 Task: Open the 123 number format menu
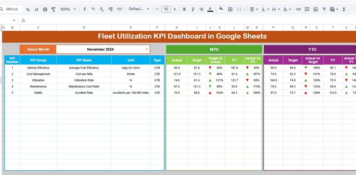(x=119, y=9)
